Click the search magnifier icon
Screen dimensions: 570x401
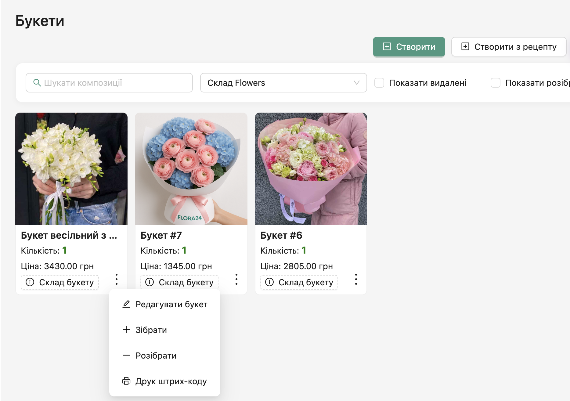37,83
